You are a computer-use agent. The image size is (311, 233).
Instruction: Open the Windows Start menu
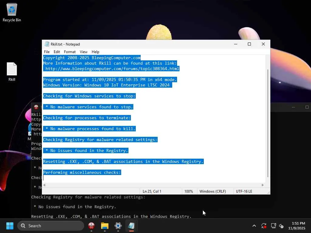tap(10, 226)
